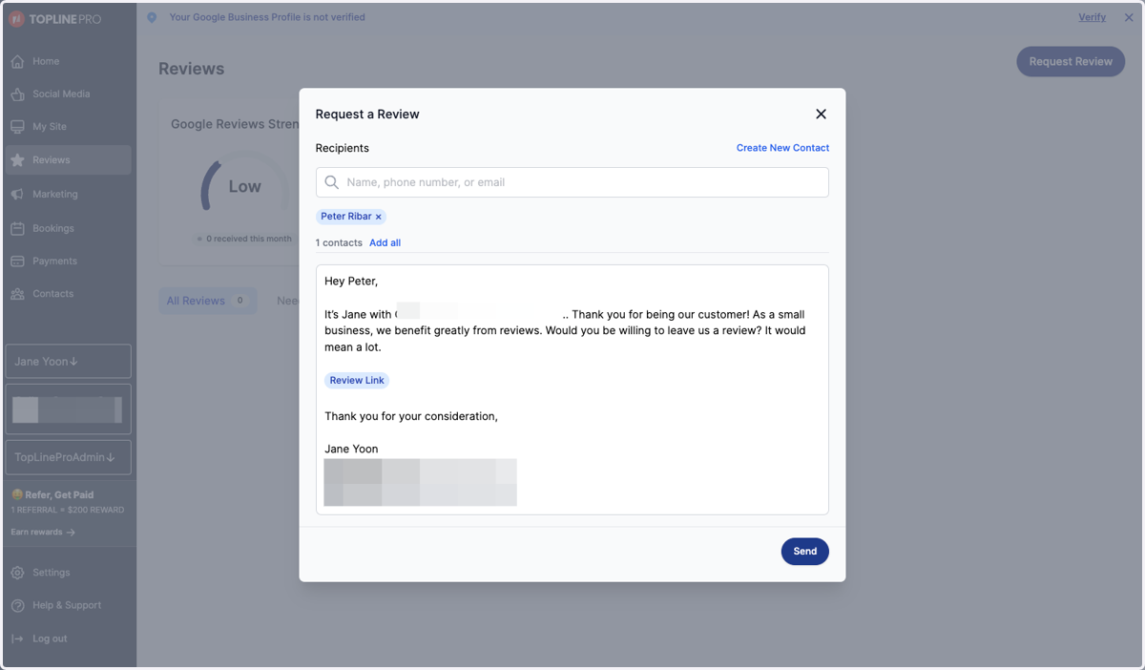Screen dimensions: 1145x670
Task: Click the Marketing megaphone icon
Action: [x=17, y=194]
